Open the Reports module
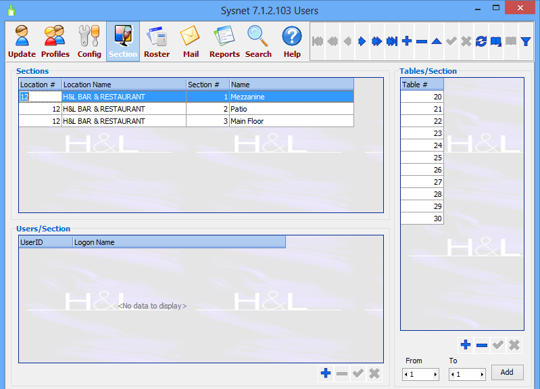The height and width of the screenshot is (389, 540). [x=224, y=41]
